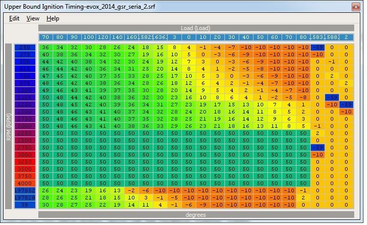Select the bottom row header labeled 39
The image size is (367, 225).
25,205
